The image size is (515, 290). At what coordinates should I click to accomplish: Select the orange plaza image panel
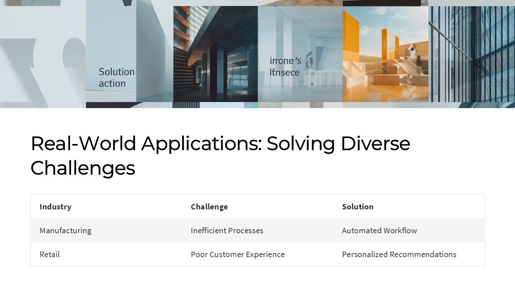click(x=385, y=54)
